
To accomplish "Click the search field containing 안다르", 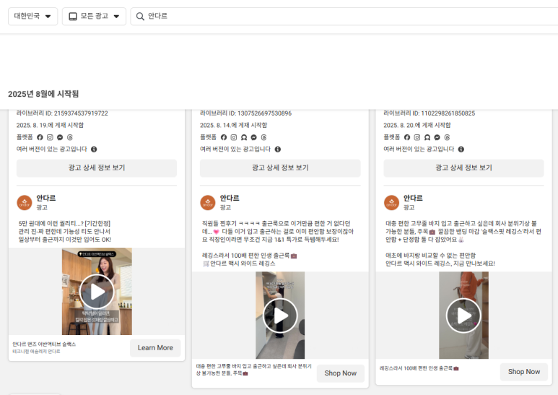I will pyautogui.click(x=344, y=17).
